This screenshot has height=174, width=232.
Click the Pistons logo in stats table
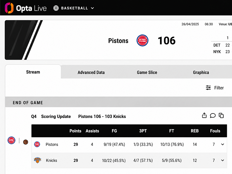37,144
